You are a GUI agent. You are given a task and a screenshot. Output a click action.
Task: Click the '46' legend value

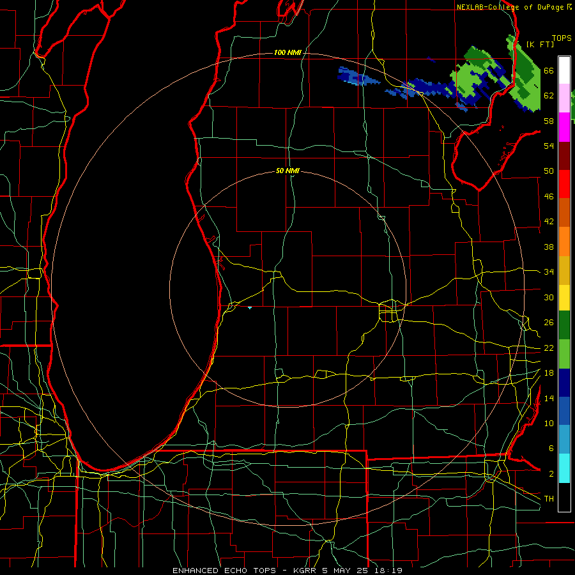click(549, 197)
